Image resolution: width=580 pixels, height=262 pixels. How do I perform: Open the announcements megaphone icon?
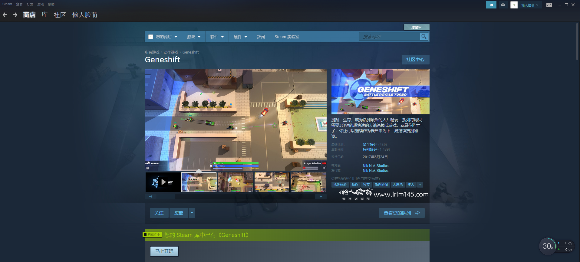coord(491,5)
